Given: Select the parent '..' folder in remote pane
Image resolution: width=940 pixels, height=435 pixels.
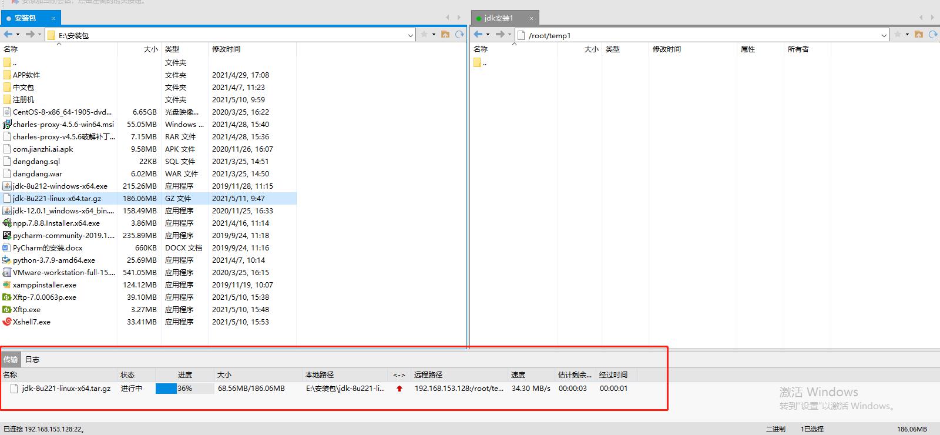Looking at the screenshot, I should 481,62.
